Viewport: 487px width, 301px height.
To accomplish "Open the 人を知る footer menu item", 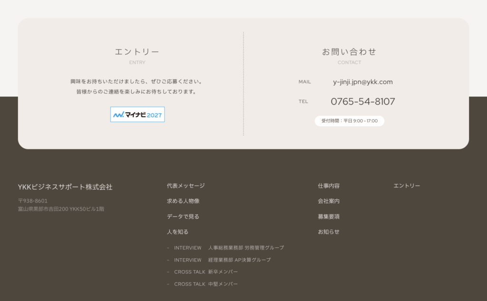I will [x=177, y=232].
